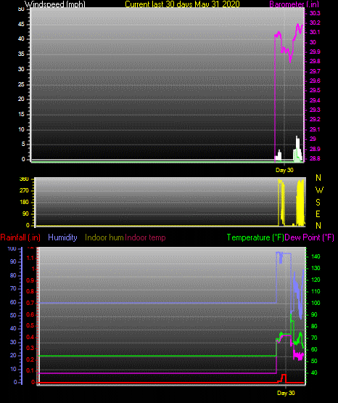Viewport: 338px width, 403px height.
Task: Click the green Temperature (°F) legend label
Action: tap(255, 237)
